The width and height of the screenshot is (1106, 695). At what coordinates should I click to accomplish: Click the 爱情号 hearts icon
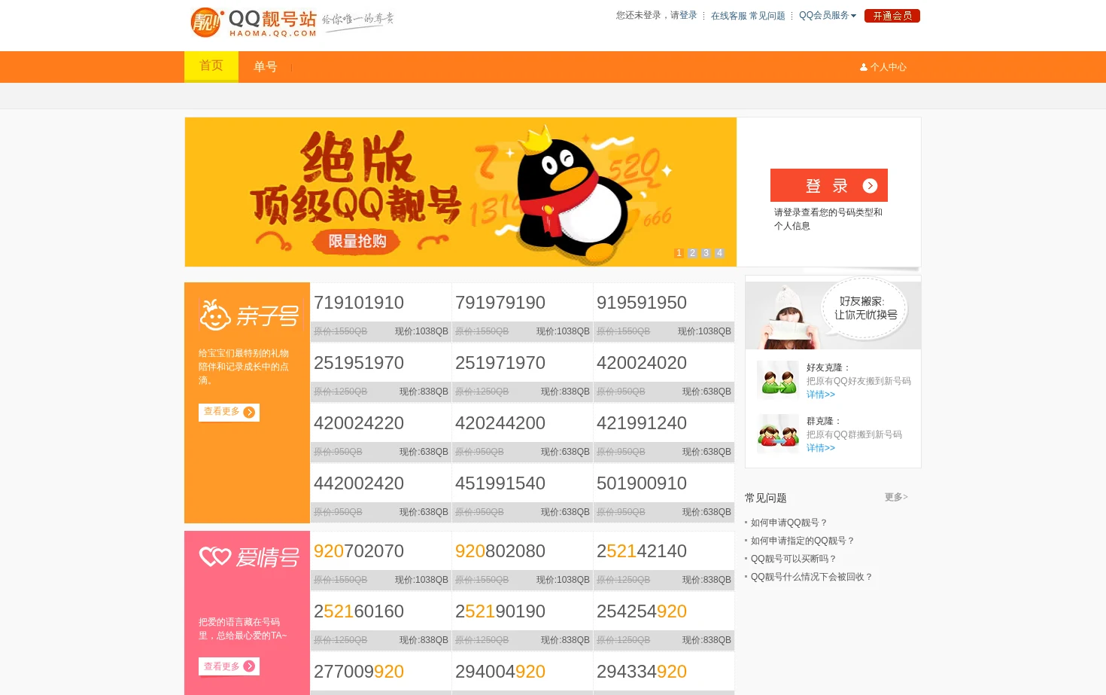pos(215,556)
